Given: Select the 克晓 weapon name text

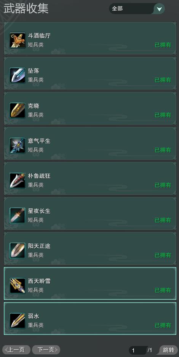Looking at the screenshot, I should click(x=34, y=106).
